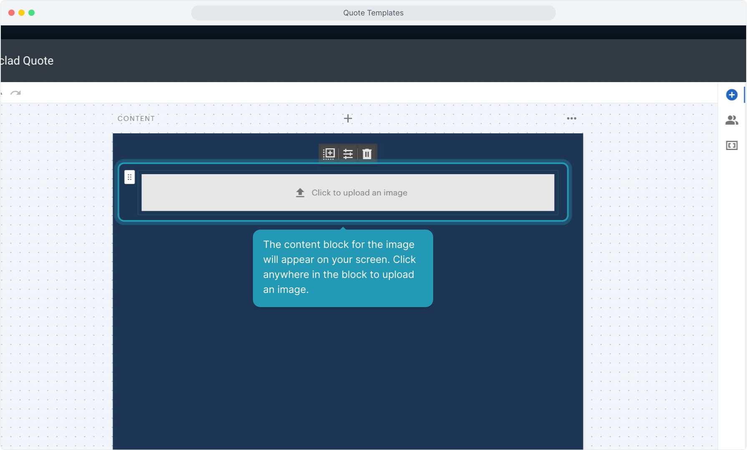This screenshot has width=747, height=450.
Task: Click the redo arrow icon
Action: 16,93
